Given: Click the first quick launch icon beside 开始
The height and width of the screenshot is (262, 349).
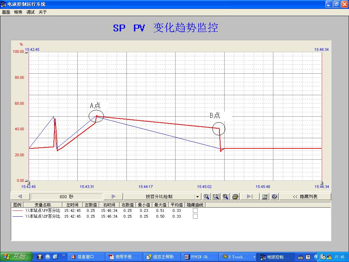Looking at the screenshot, I should coord(40,257).
